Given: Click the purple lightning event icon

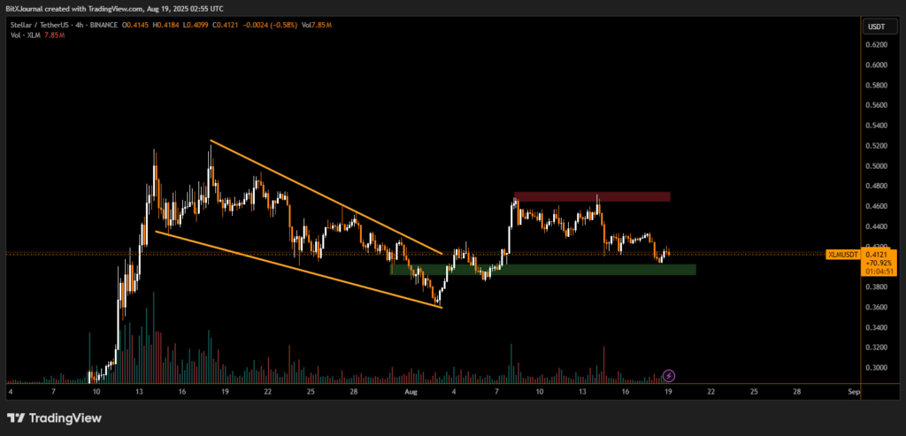Looking at the screenshot, I should tap(670, 376).
